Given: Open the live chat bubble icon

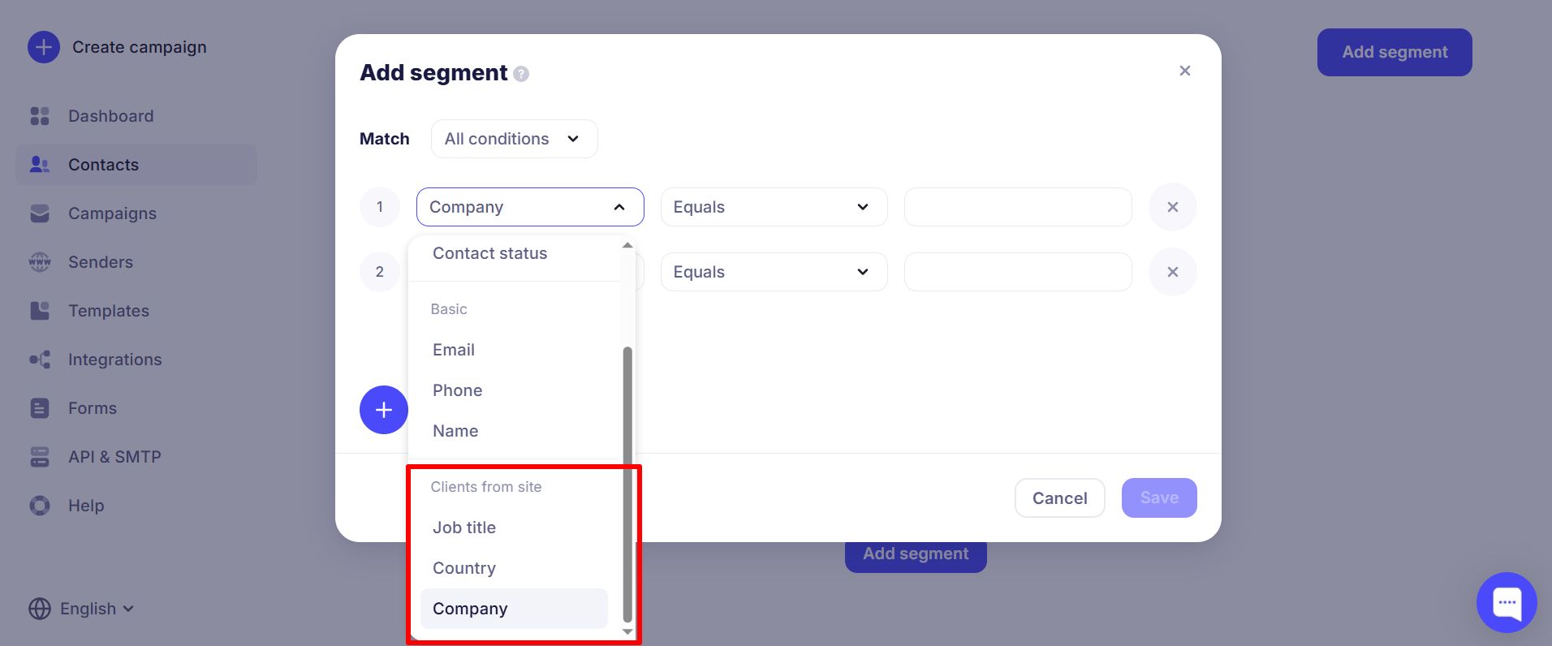Looking at the screenshot, I should (x=1507, y=602).
